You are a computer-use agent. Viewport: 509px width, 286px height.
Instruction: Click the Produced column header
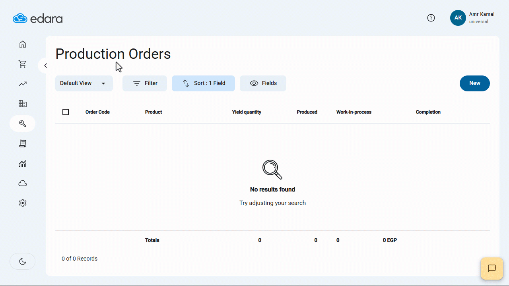(307, 112)
